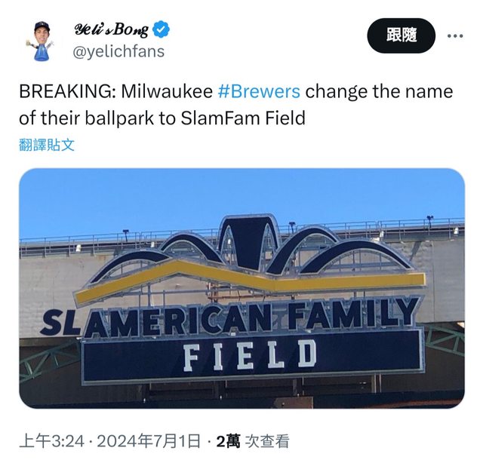Open the SlAmerican Family Field photo

tap(241, 288)
